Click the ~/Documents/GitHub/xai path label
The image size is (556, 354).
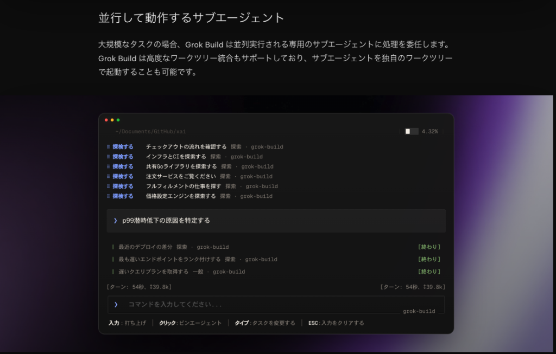150,131
